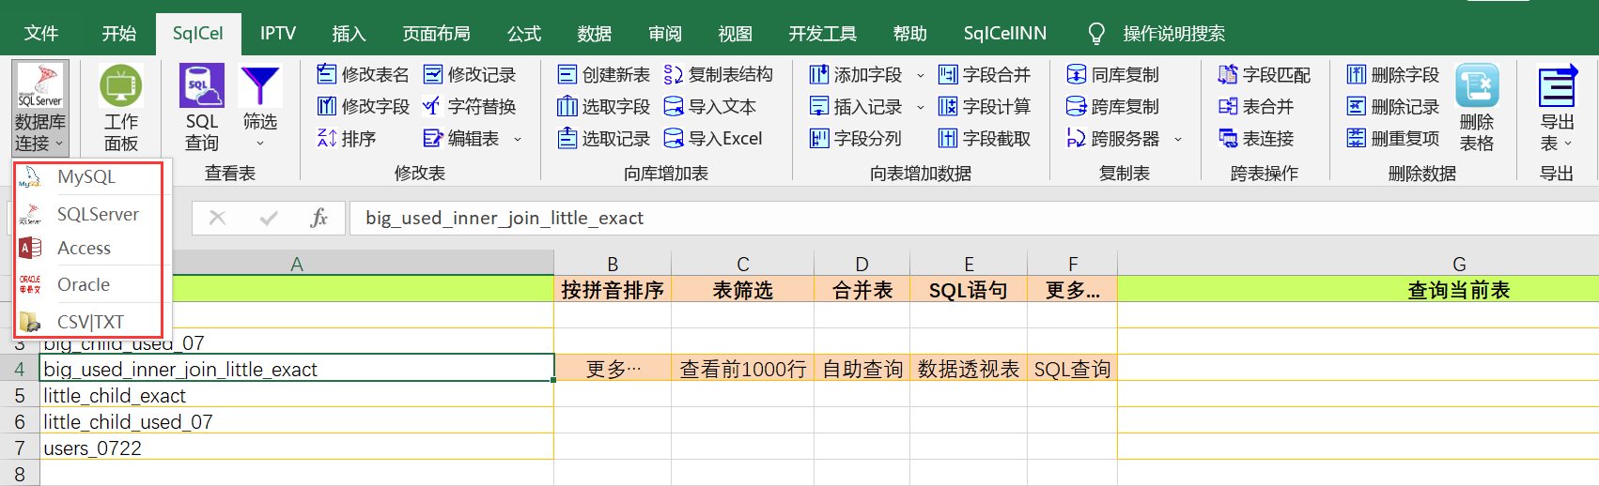Screen dimensions: 1599x486
Task: Confirm entry with the formula bar checkmark
Action: 269,218
